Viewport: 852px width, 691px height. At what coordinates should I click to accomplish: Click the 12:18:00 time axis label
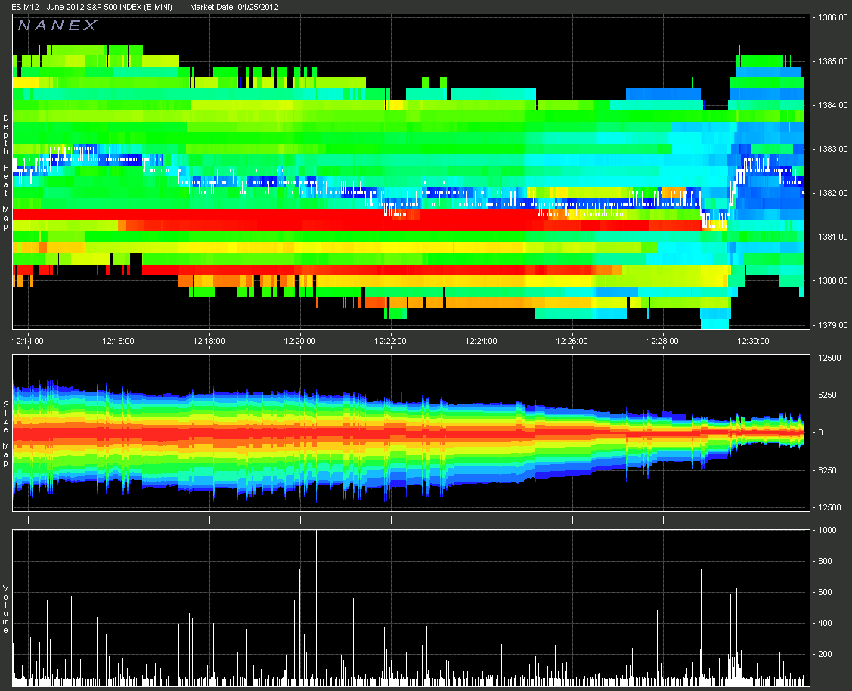(209, 341)
